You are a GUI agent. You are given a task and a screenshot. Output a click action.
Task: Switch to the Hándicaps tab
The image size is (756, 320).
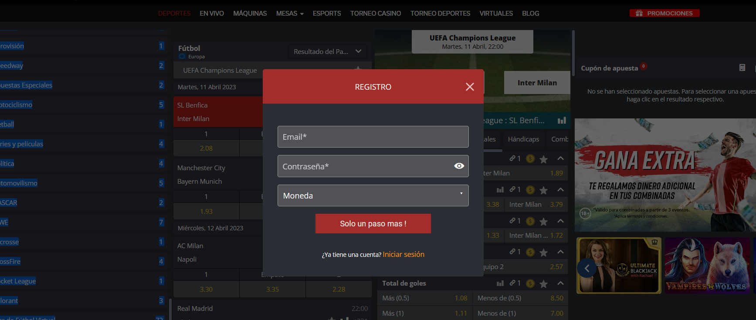(x=523, y=139)
